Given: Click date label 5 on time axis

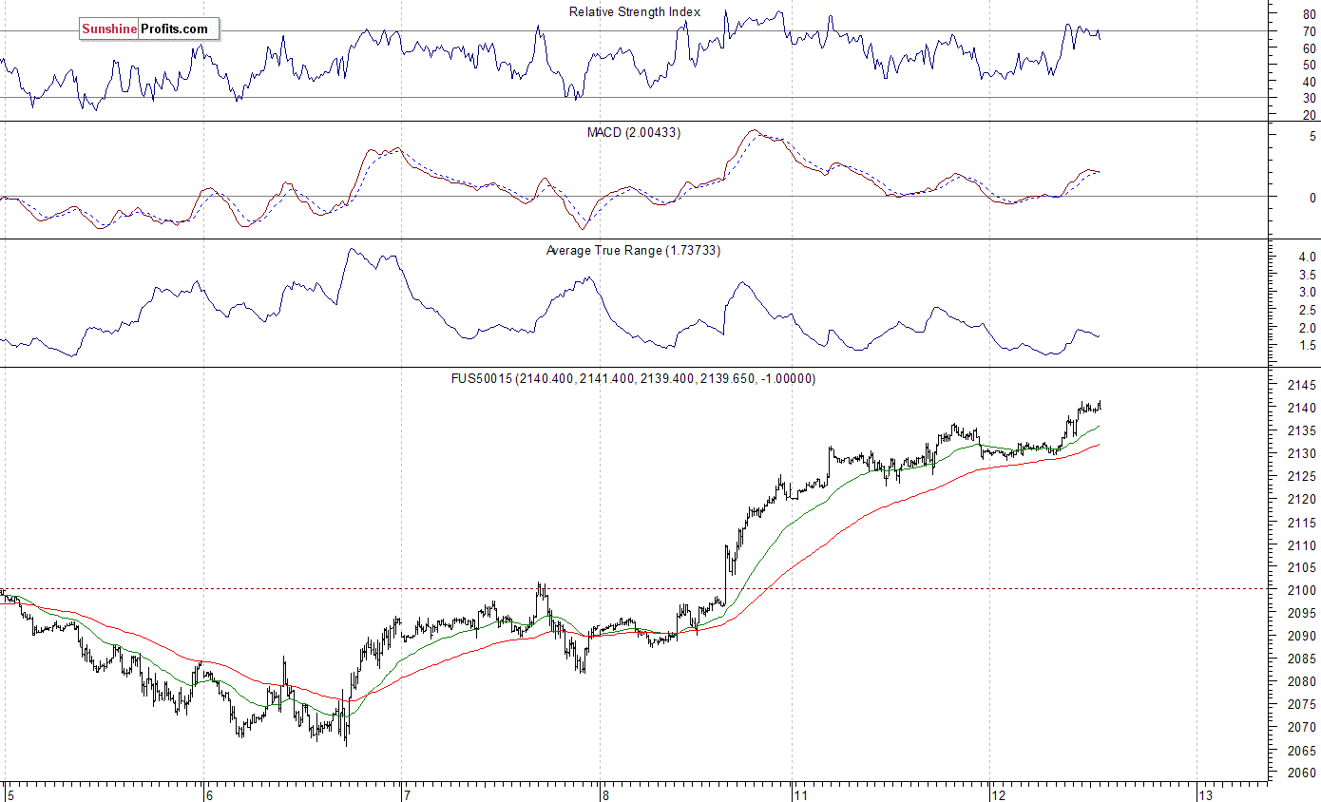Looking at the screenshot, I should pos(10,793).
